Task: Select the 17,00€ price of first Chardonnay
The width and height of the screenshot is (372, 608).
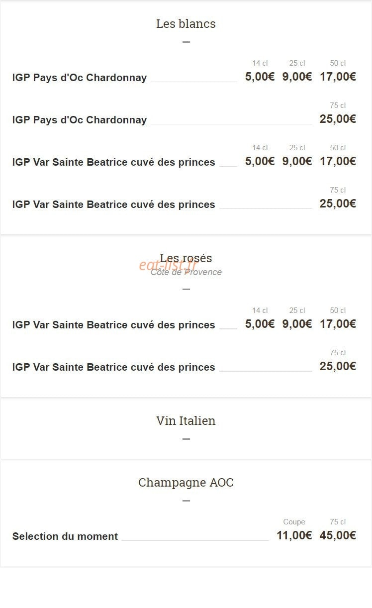Action: (x=338, y=77)
